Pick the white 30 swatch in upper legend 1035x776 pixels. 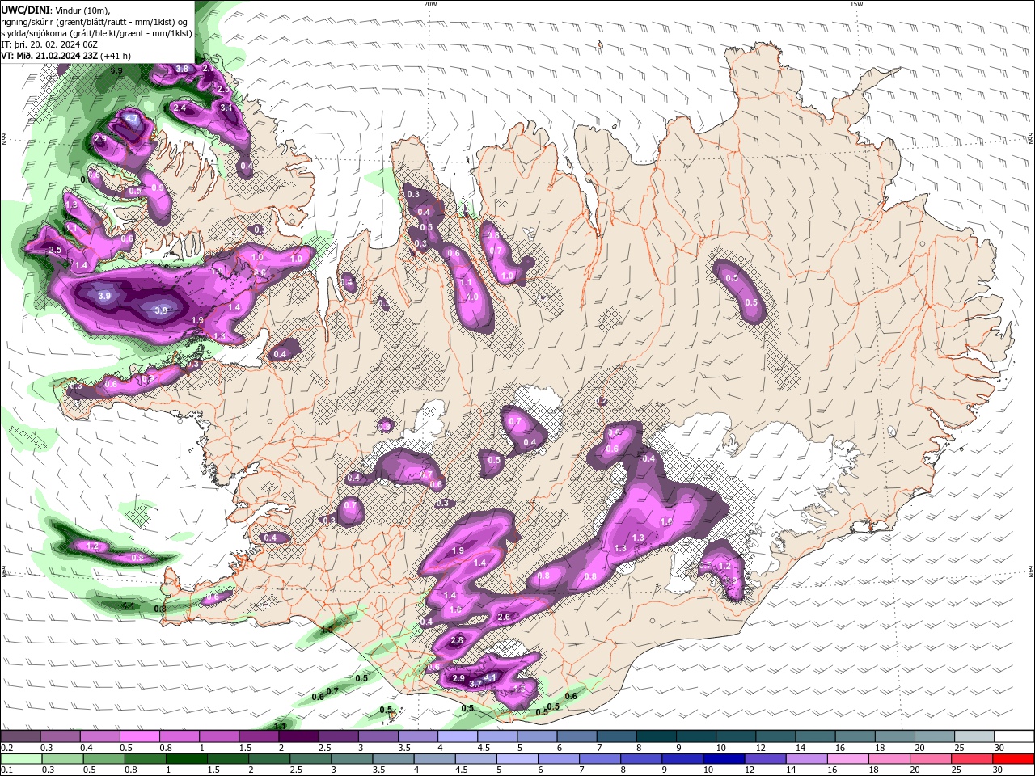pos(1014,736)
